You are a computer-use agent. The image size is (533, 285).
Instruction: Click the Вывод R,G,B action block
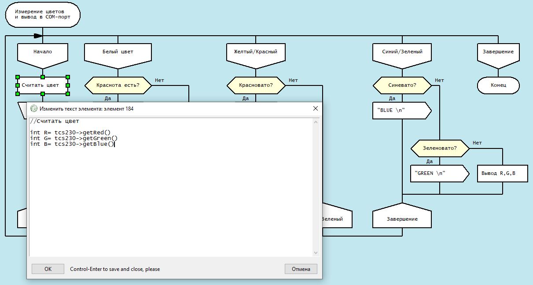(x=502, y=174)
